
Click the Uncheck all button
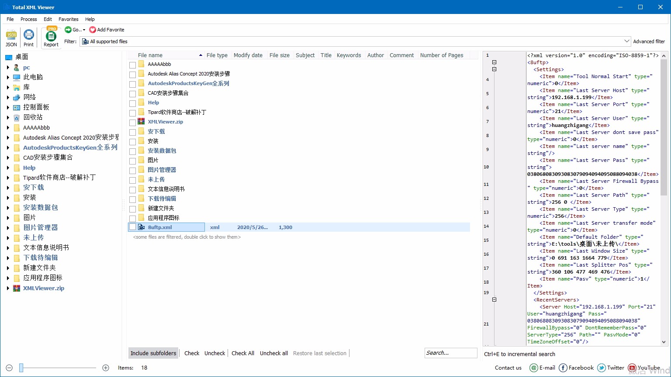(x=273, y=353)
